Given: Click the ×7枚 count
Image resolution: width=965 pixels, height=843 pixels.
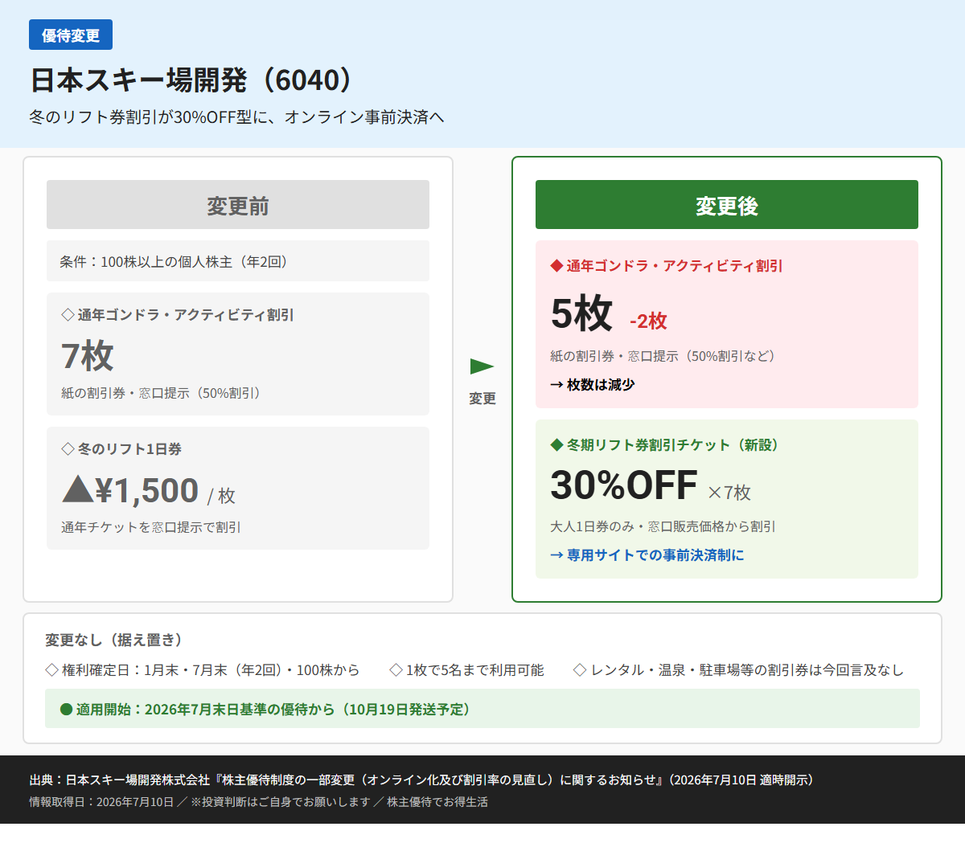Looking at the screenshot, I should click(729, 492).
